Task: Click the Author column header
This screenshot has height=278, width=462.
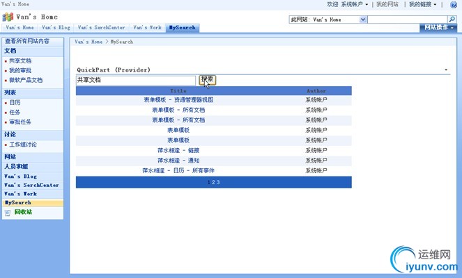Action: 316,91
